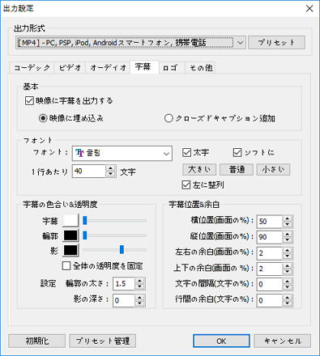This screenshot has width=320, height=356.
Task: Open プリセット管理 preset manager
Action: pos(103,341)
